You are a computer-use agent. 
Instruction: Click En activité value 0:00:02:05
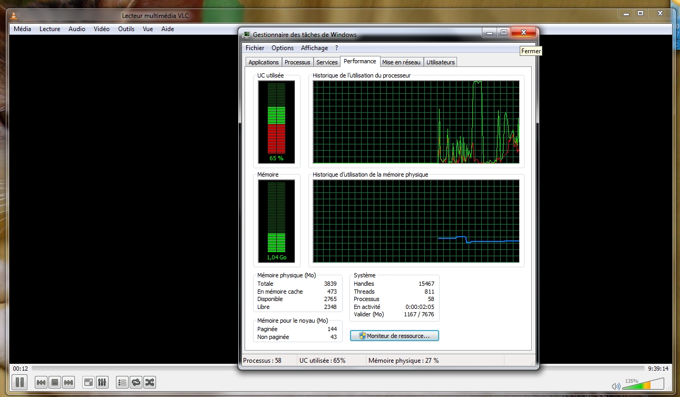pos(420,307)
